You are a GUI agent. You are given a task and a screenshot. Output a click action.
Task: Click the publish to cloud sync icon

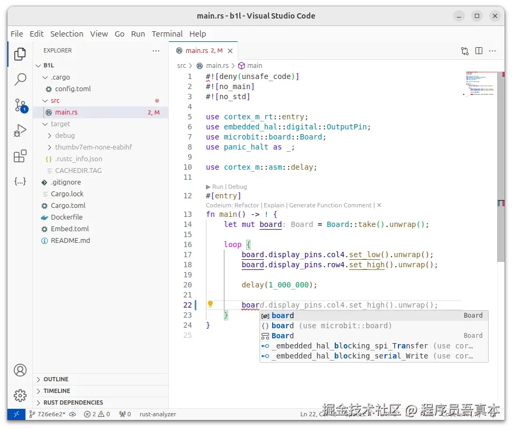tap(73, 414)
